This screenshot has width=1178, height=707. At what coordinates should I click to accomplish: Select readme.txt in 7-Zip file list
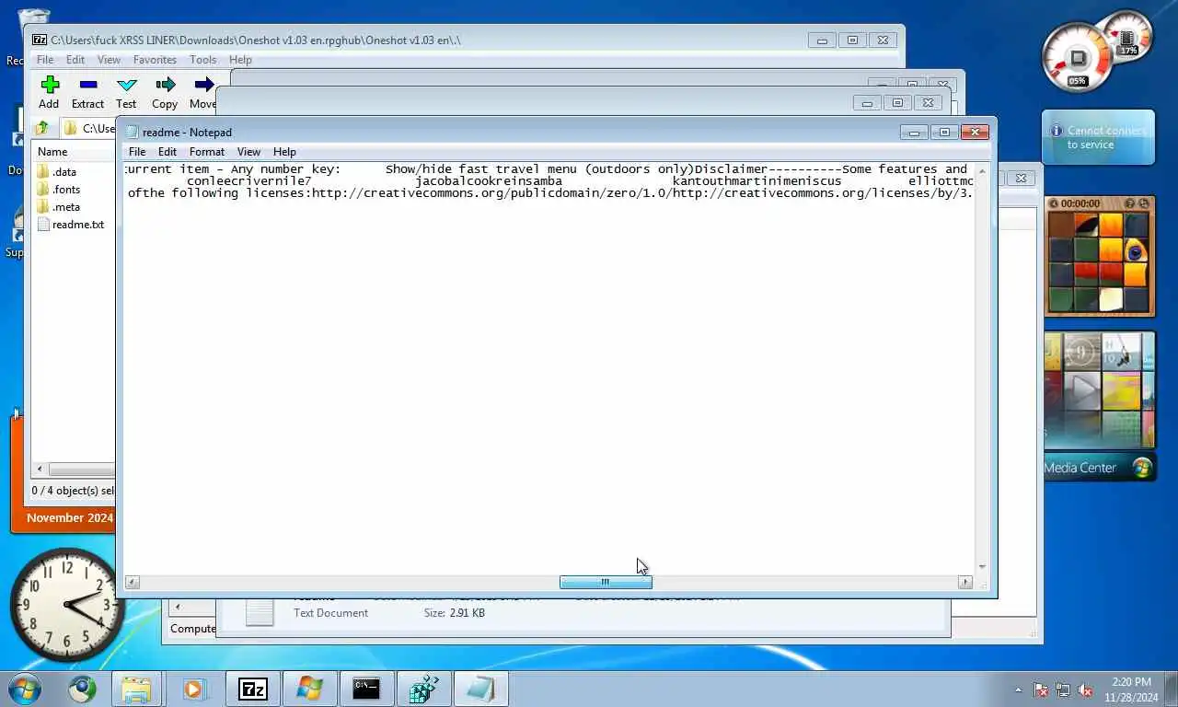[70, 225]
